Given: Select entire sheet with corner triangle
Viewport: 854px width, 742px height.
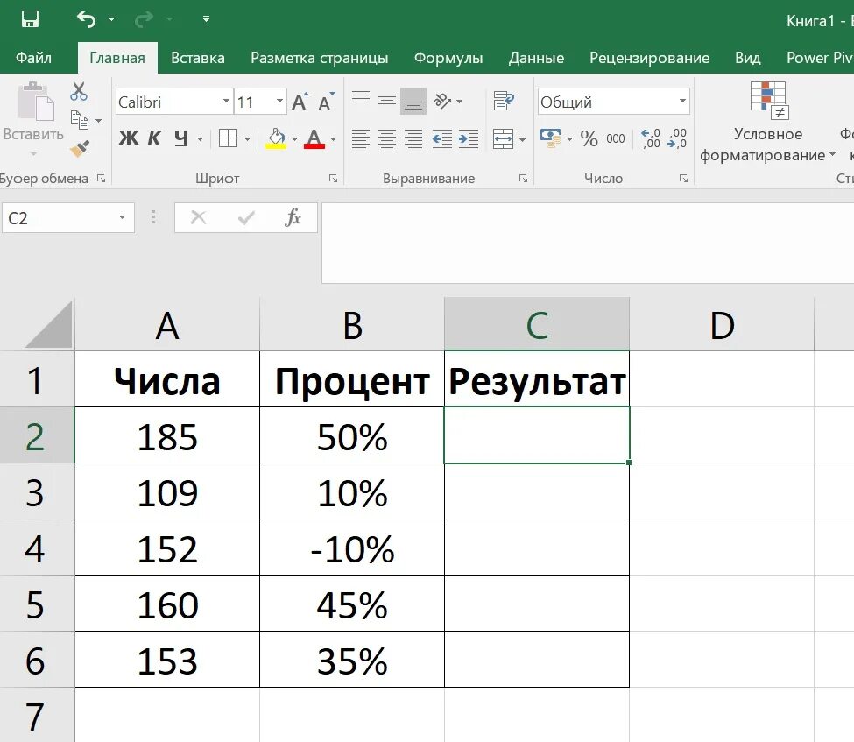Looking at the screenshot, I should [x=49, y=325].
